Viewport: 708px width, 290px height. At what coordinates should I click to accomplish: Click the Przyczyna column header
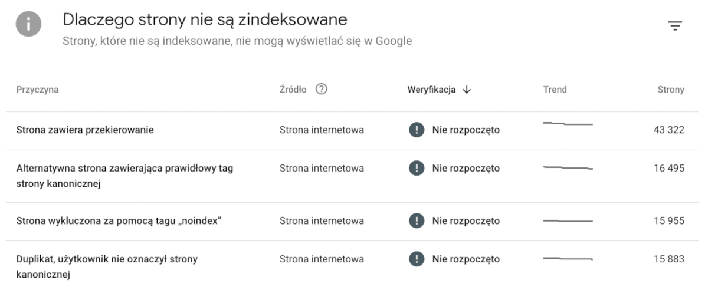point(37,90)
